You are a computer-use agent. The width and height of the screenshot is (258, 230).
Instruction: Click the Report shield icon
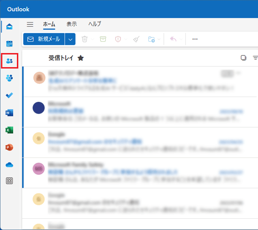pyautogui.click(x=118, y=39)
